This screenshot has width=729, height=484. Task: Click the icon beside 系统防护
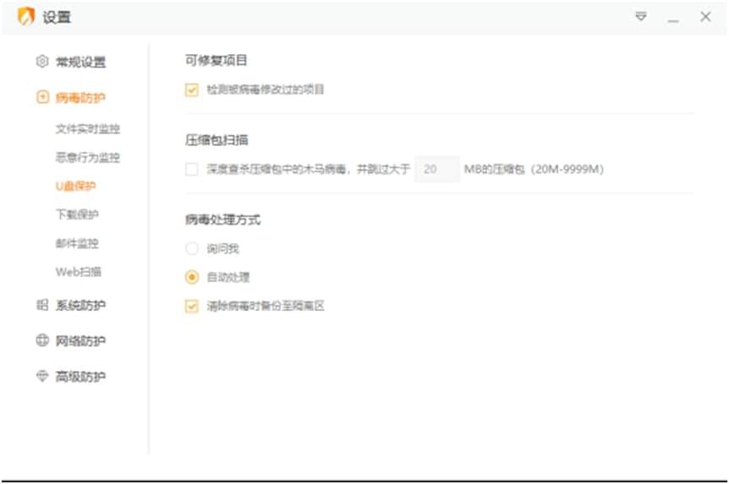point(42,305)
